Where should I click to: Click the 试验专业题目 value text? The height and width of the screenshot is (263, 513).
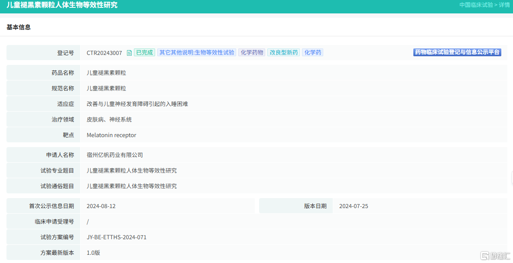click(x=132, y=171)
